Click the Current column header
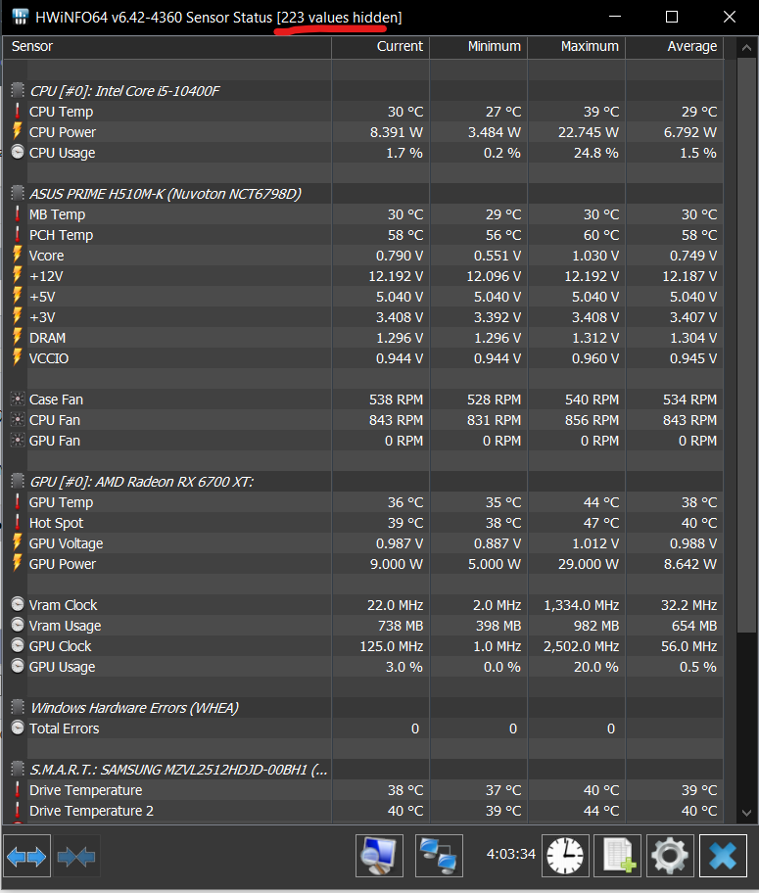This screenshot has height=893, width=759. point(380,47)
